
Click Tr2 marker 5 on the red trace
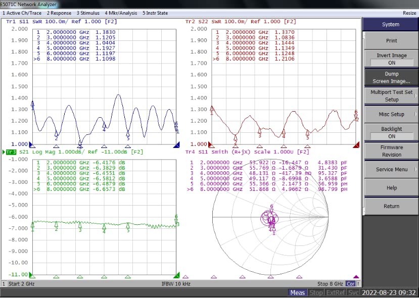308,134
